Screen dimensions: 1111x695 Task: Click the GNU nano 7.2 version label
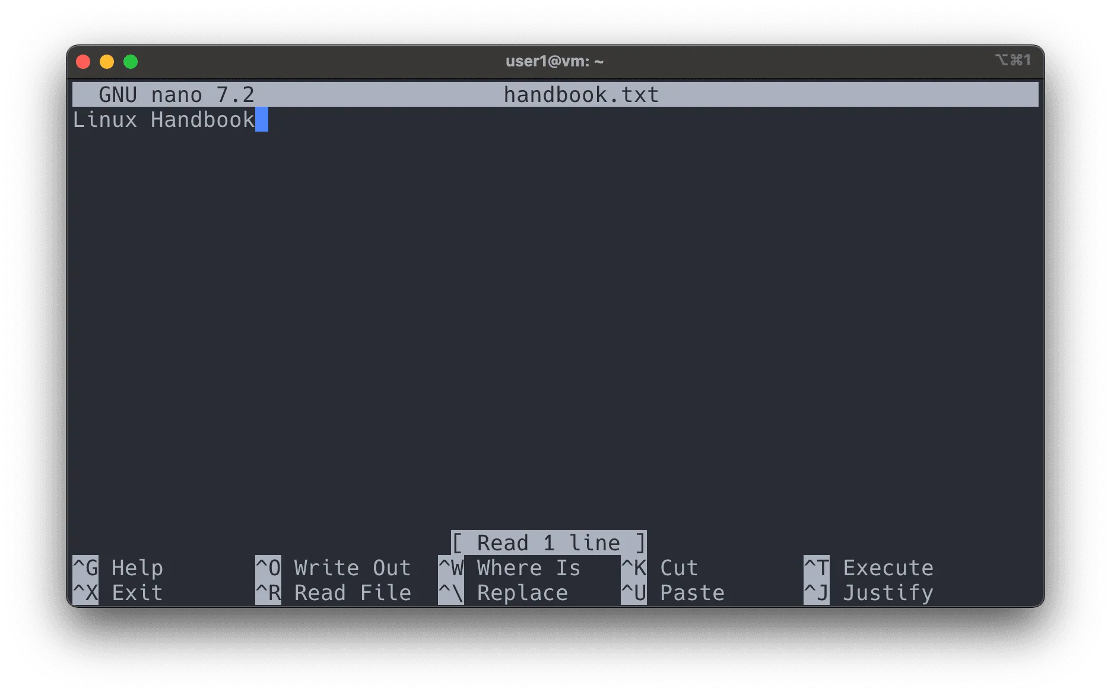pos(176,95)
